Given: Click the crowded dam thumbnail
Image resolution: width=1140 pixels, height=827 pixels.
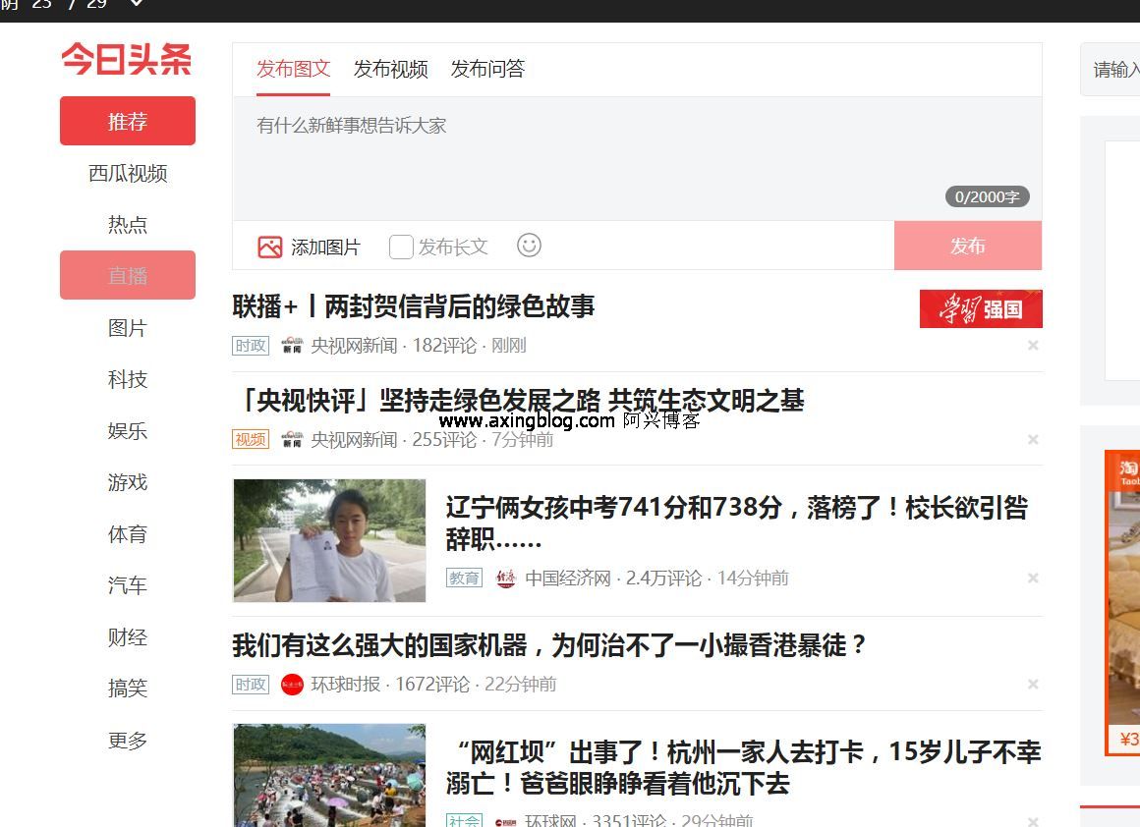Looking at the screenshot, I should click(x=329, y=775).
